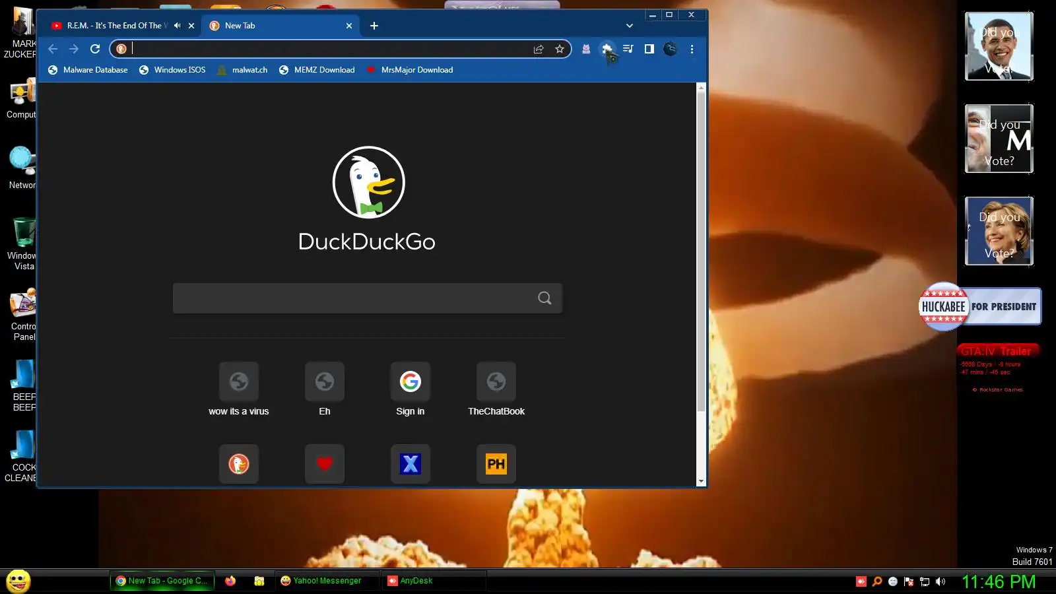The width and height of the screenshot is (1056, 594).
Task: Open the blue X shortcut tile
Action: click(411, 464)
